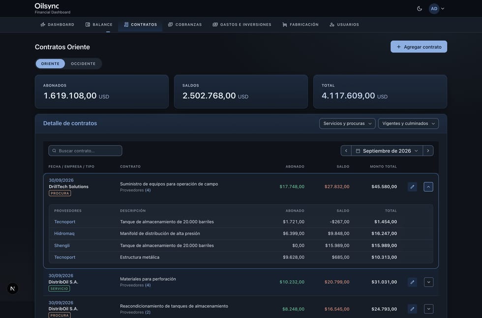Expand chevron next to AD avatar
The height and width of the screenshot is (318, 482).
point(443,9)
